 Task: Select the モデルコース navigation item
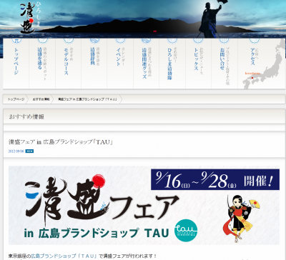(68, 64)
